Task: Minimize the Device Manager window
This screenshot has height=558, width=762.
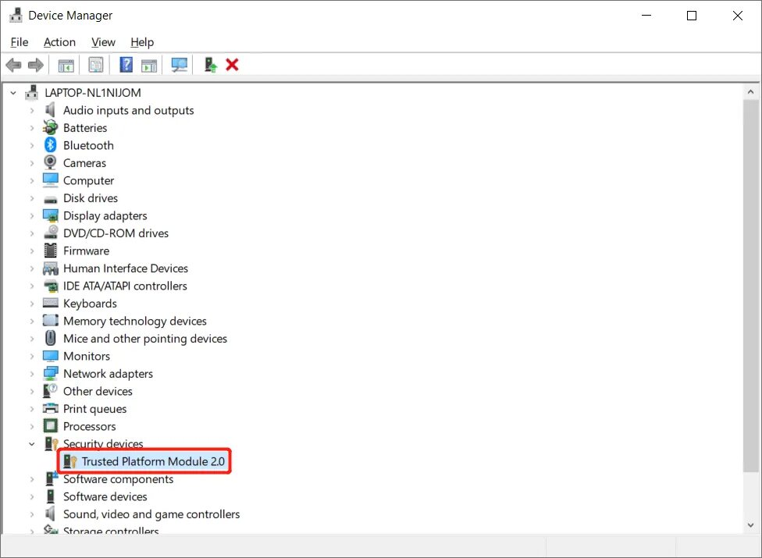Action: (646, 15)
